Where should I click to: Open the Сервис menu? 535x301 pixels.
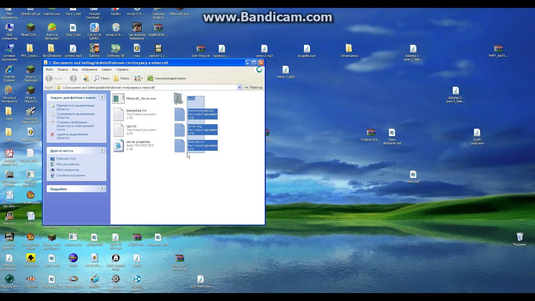107,69
